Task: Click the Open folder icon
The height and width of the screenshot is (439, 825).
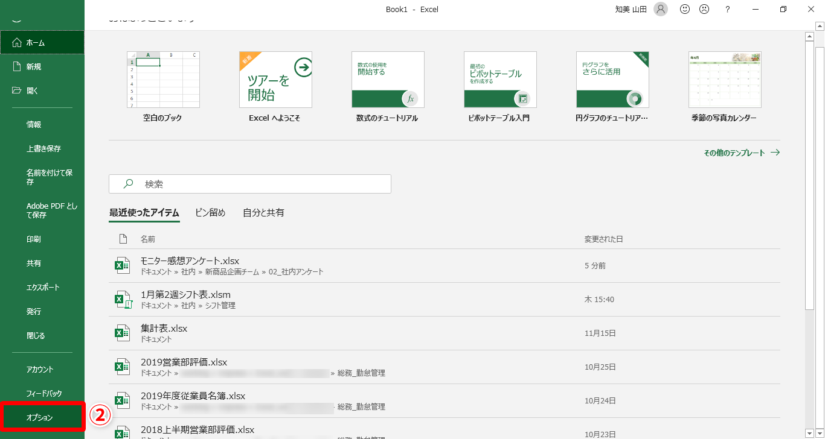Action: point(17,90)
